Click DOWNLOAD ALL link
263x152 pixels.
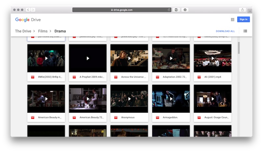click(x=225, y=31)
